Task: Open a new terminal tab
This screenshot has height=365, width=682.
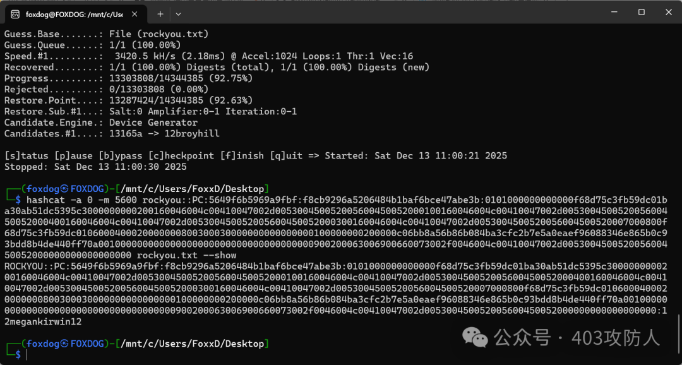Action: coord(160,13)
